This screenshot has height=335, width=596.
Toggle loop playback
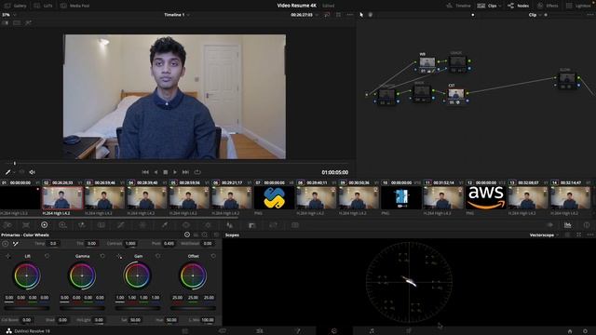(x=197, y=172)
